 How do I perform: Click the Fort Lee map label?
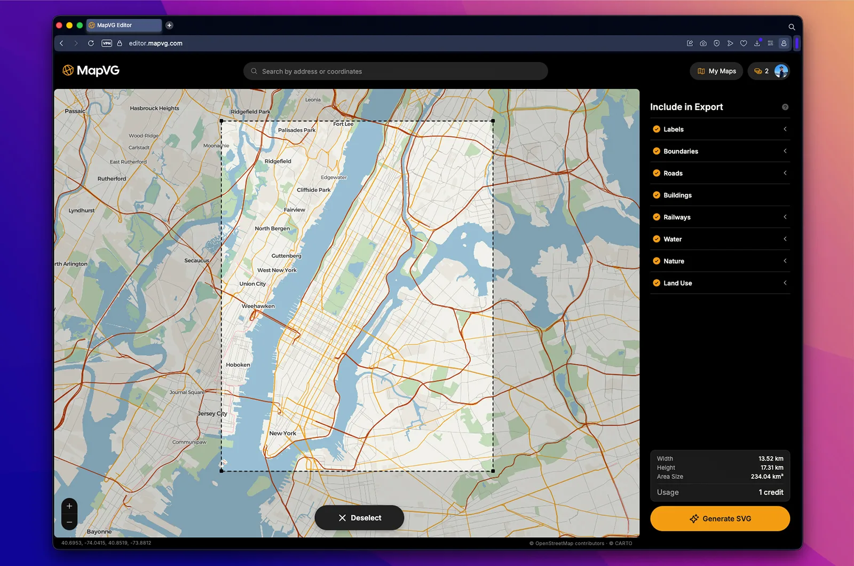click(x=343, y=124)
